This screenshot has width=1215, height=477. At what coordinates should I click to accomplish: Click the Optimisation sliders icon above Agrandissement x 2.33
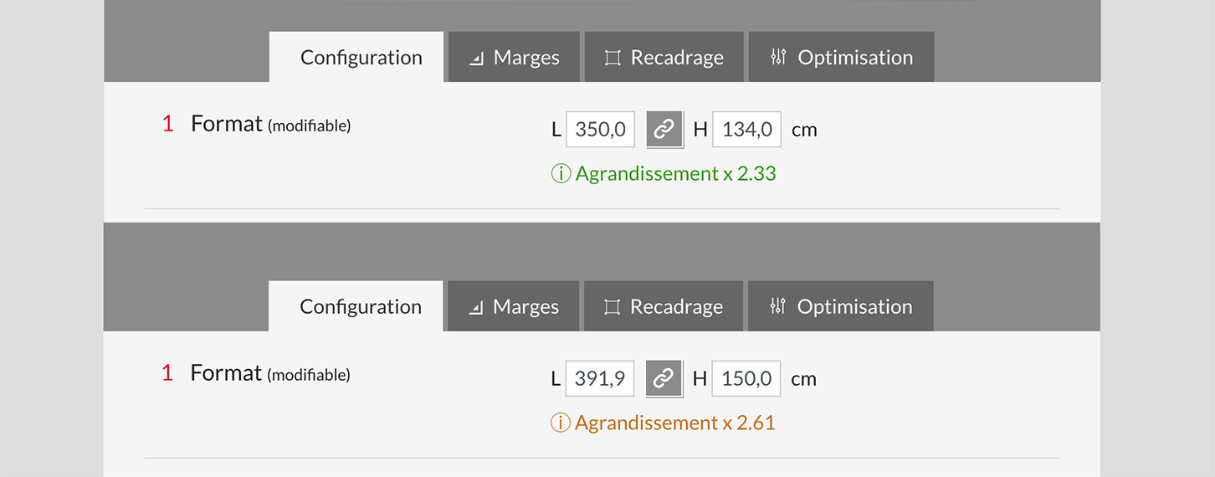click(x=779, y=57)
